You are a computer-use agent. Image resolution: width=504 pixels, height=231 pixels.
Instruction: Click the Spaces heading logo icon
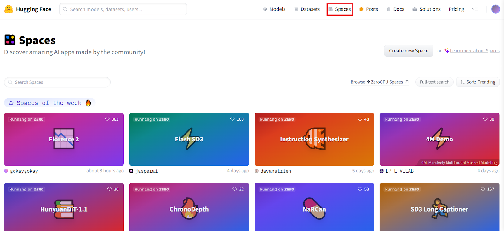(10, 40)
